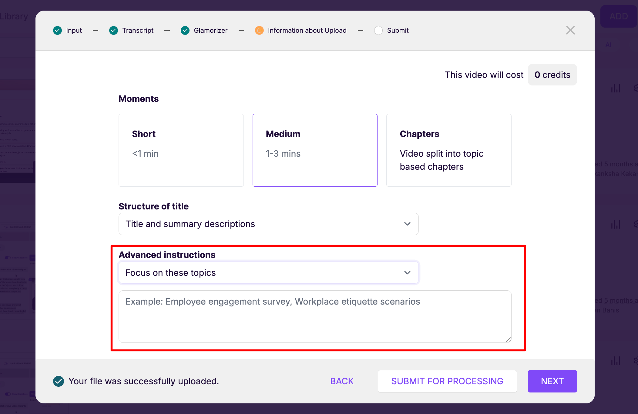Image resolution: width=638 pixels, height=414 pixels.
Task: Click the orange Information about Upload step icon
Action: point(259,31)
